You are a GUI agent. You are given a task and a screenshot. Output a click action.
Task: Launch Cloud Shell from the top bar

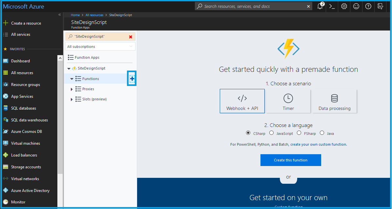[332, 7]
